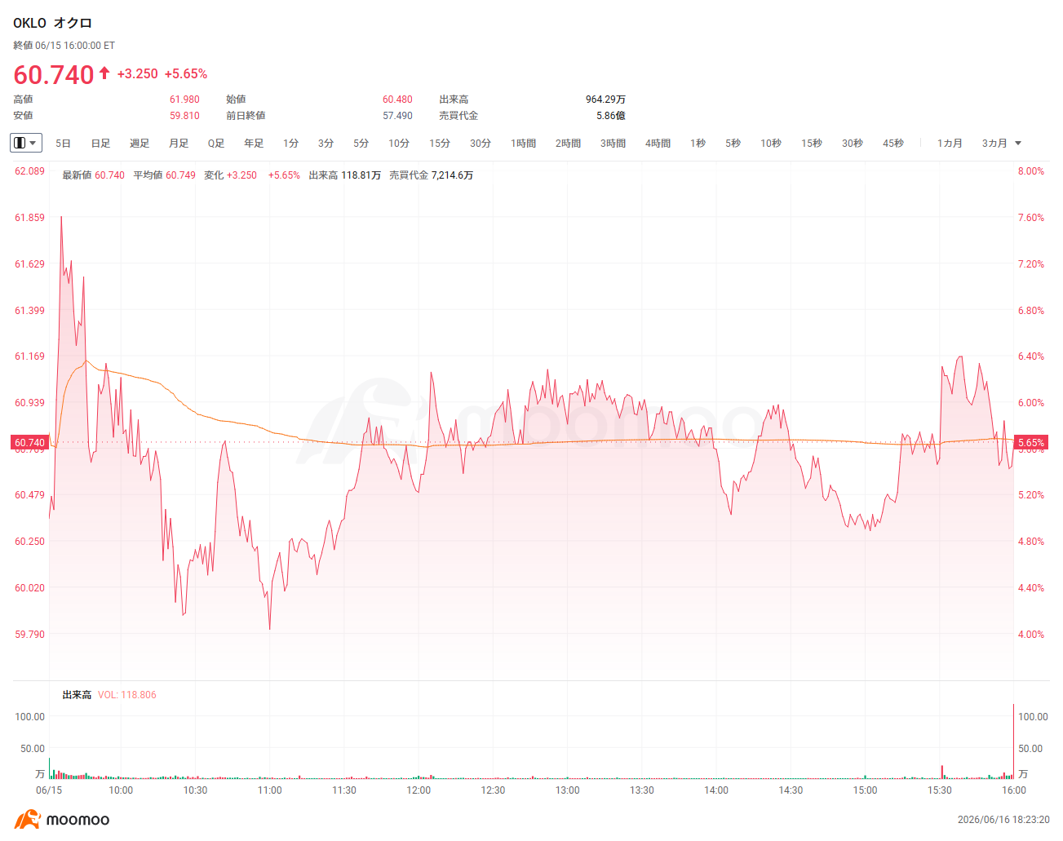The height and width of the screenshot is (841, 1063).
Task: Select the 1カ月 range
Action: pos(950,144)
